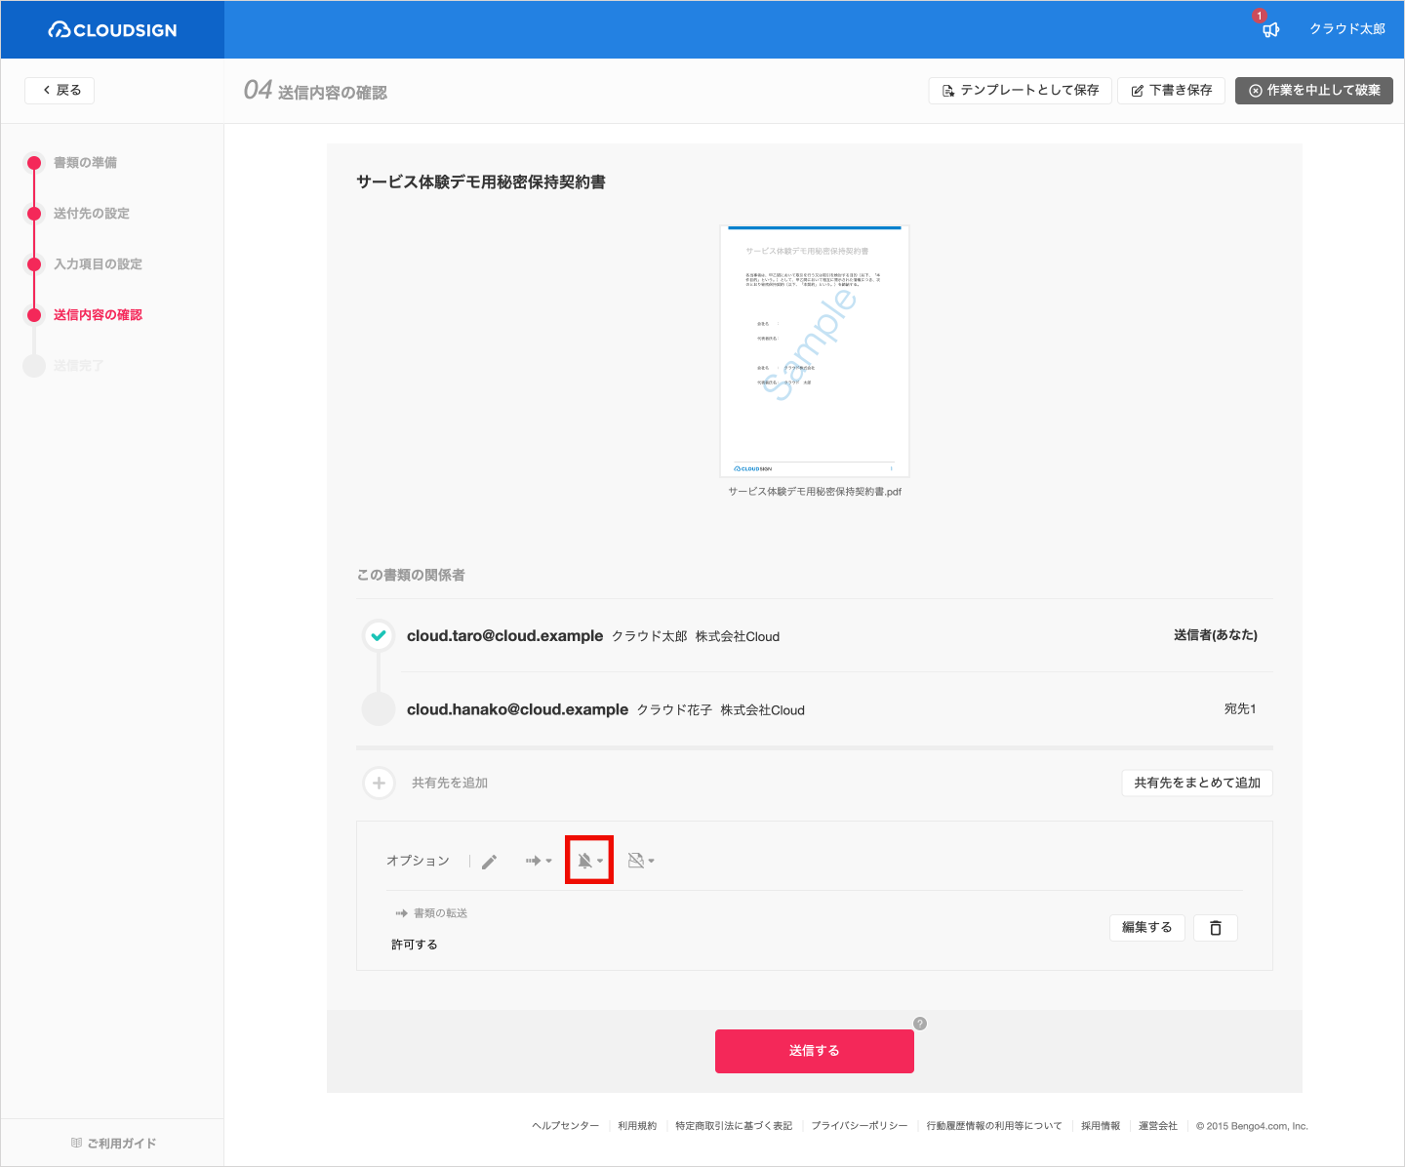Select 送付先の設定 step

(91, 214)
